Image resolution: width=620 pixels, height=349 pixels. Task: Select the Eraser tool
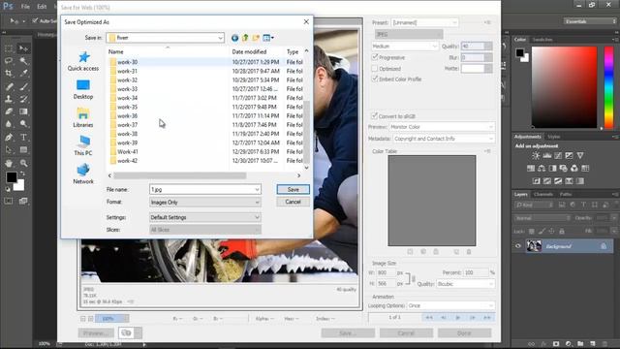9,111
